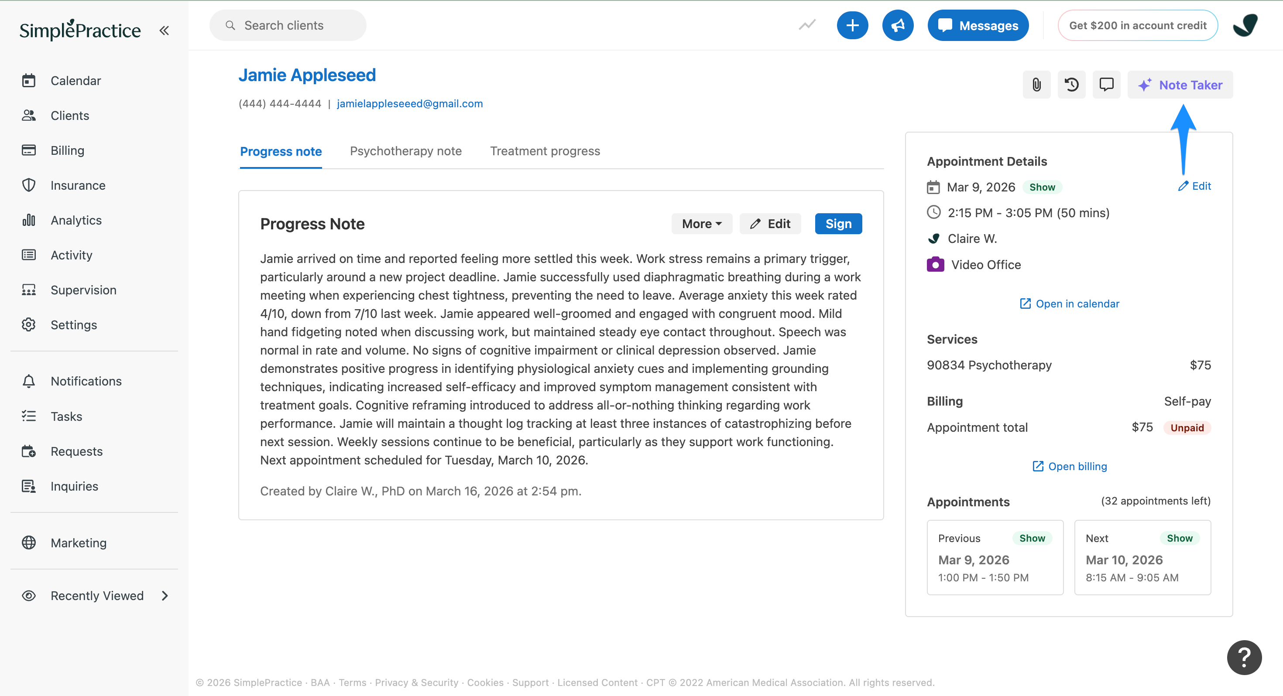Open the note history clock icon
Screen dimensions: 1283x696
1071,85
